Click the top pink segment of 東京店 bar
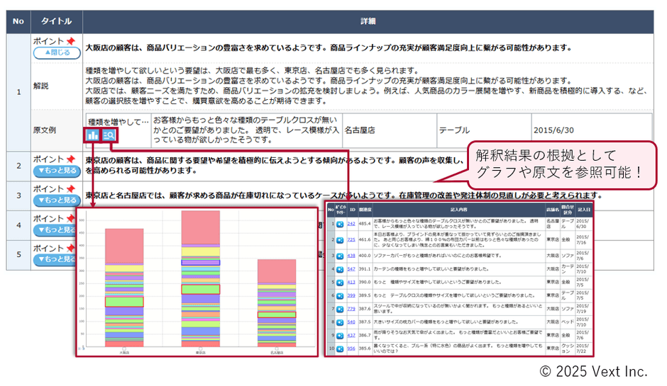667x386 pixels. [200, 228]
